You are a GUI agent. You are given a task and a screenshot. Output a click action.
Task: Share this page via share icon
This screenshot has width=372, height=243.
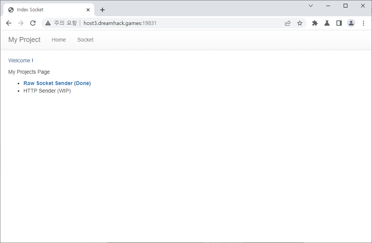tap(288, 23)
